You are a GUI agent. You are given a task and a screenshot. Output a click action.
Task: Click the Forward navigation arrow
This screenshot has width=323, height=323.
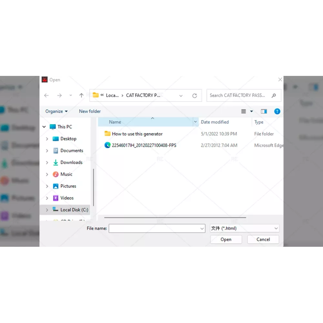[x=59, y=96]
